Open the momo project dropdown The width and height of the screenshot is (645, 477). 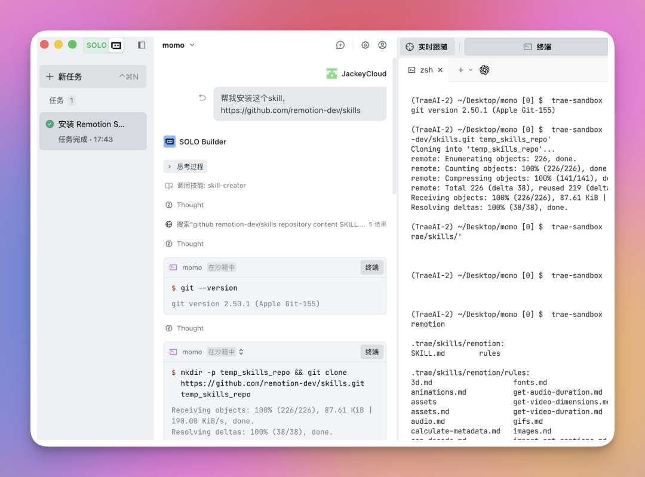click(179, 45)
